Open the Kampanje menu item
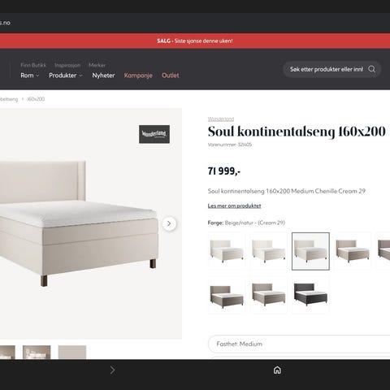The height and width of the screenshot is (390, 390). point(138,76)
